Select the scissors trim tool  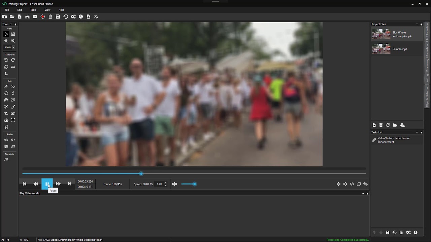point(6,107)
